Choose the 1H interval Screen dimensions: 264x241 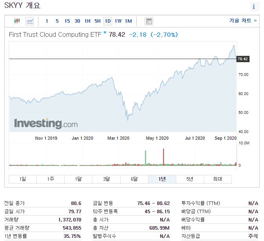[x=87, y=21]
